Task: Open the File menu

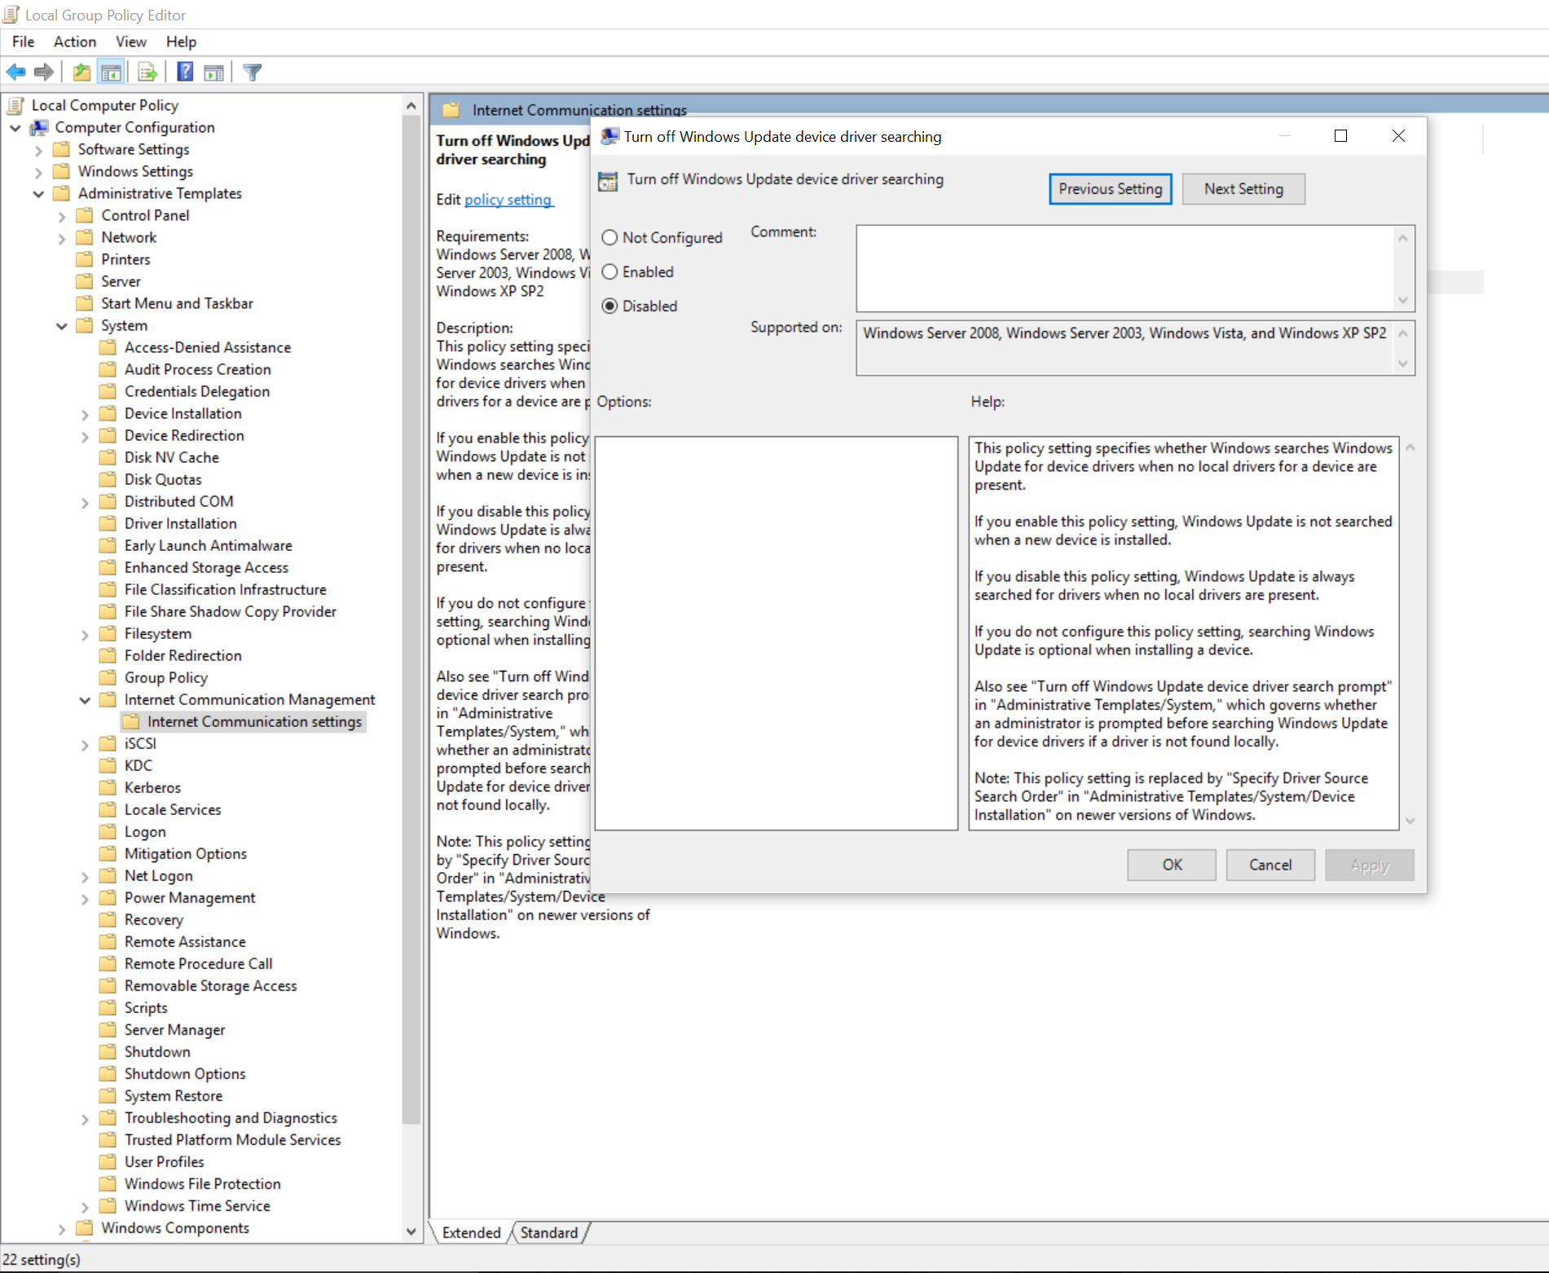Action: (x=23, y=42)
